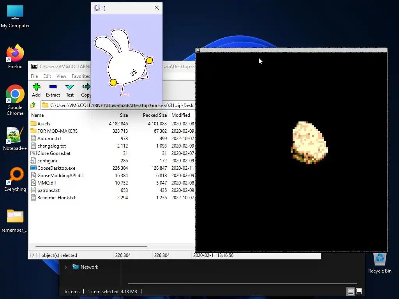This screenshot has height=299, width=399.
Task: Open the 7-Zip Edit menu
Action: (47, 76)
